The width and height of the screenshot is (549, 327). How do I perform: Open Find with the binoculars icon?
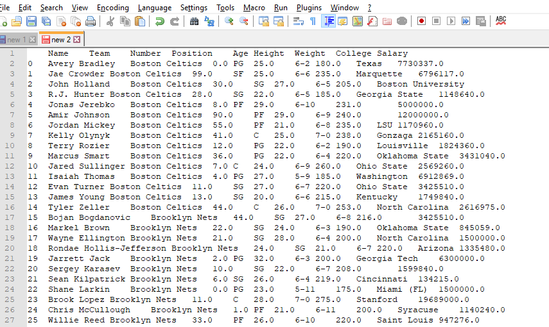pos(194,21)
